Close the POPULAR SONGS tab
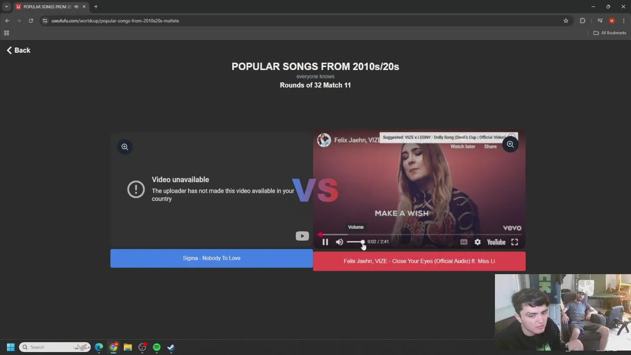This screenshot has width=631, height=355. pyautogui.click(x=84, y=7)
